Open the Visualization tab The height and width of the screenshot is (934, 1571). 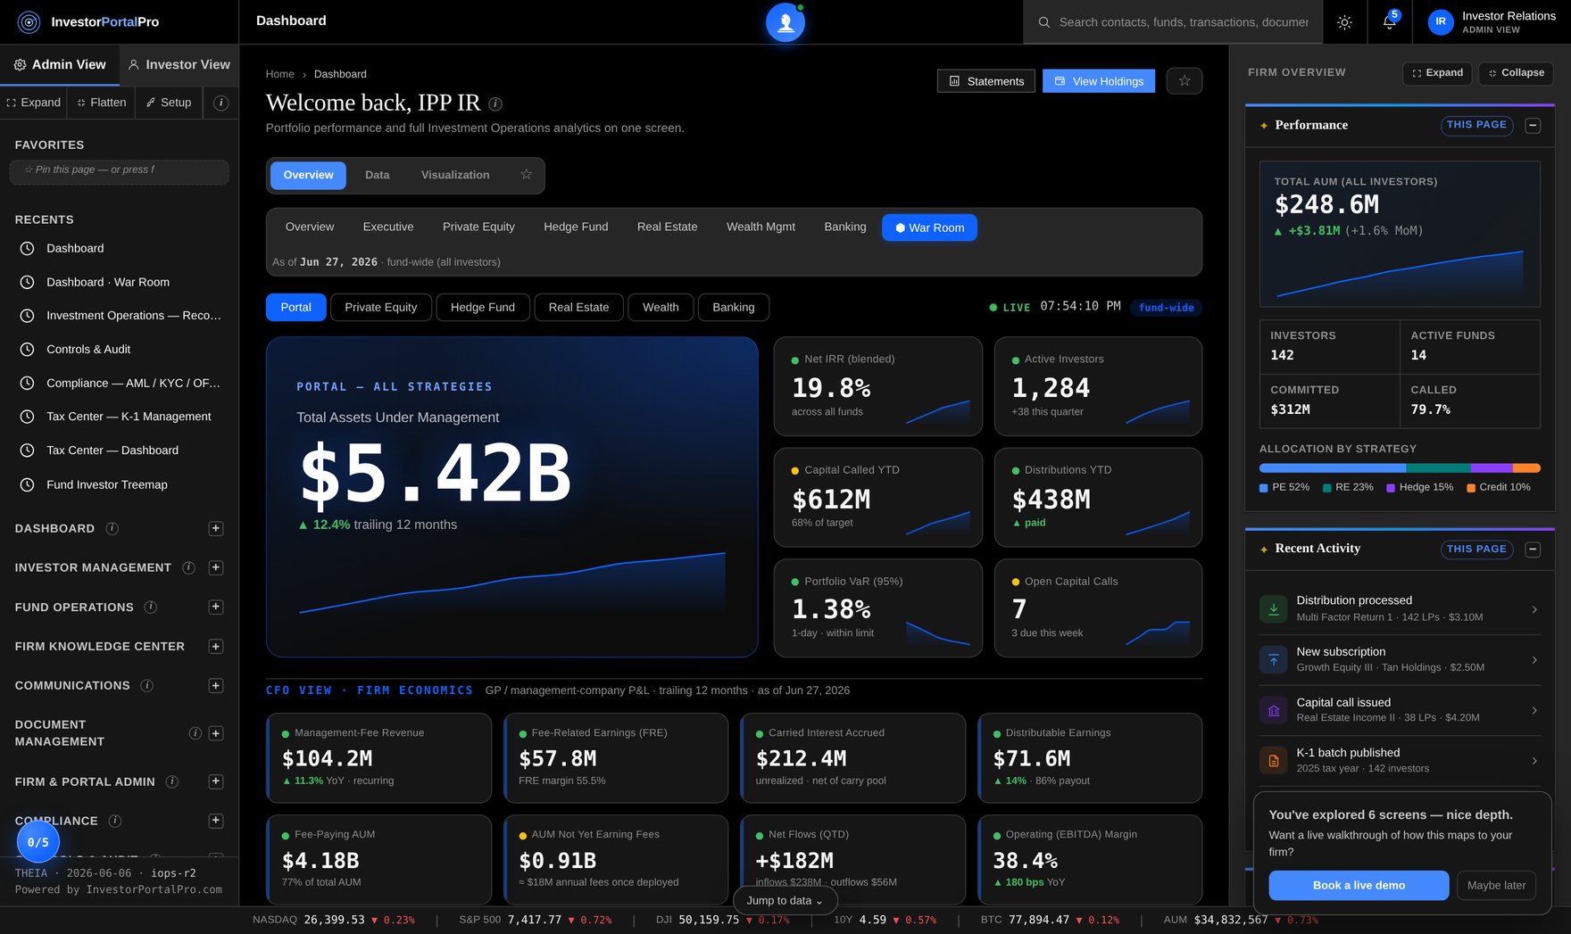click(x=455, y=175)
